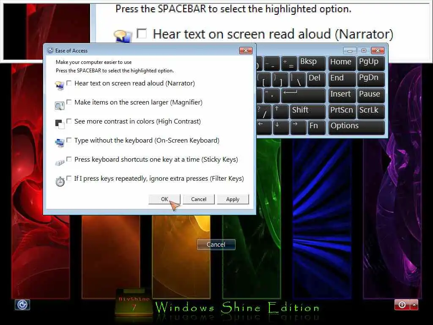Click the Options key on On-Screen Keyboard
The image size is (433, 325).
click(x=356, y=127)
